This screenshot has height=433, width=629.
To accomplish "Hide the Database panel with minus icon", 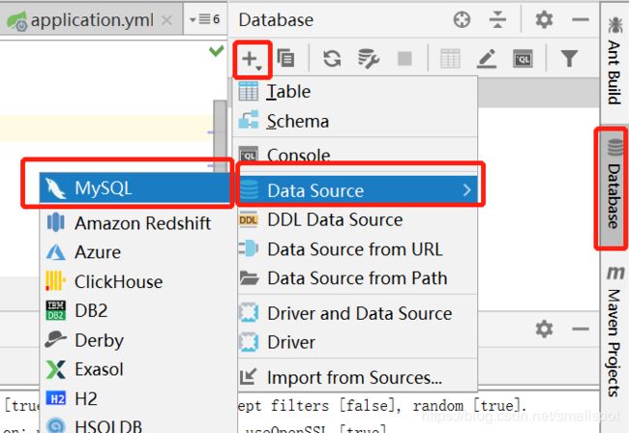I will pyautogui.click(x=580, y=19).
